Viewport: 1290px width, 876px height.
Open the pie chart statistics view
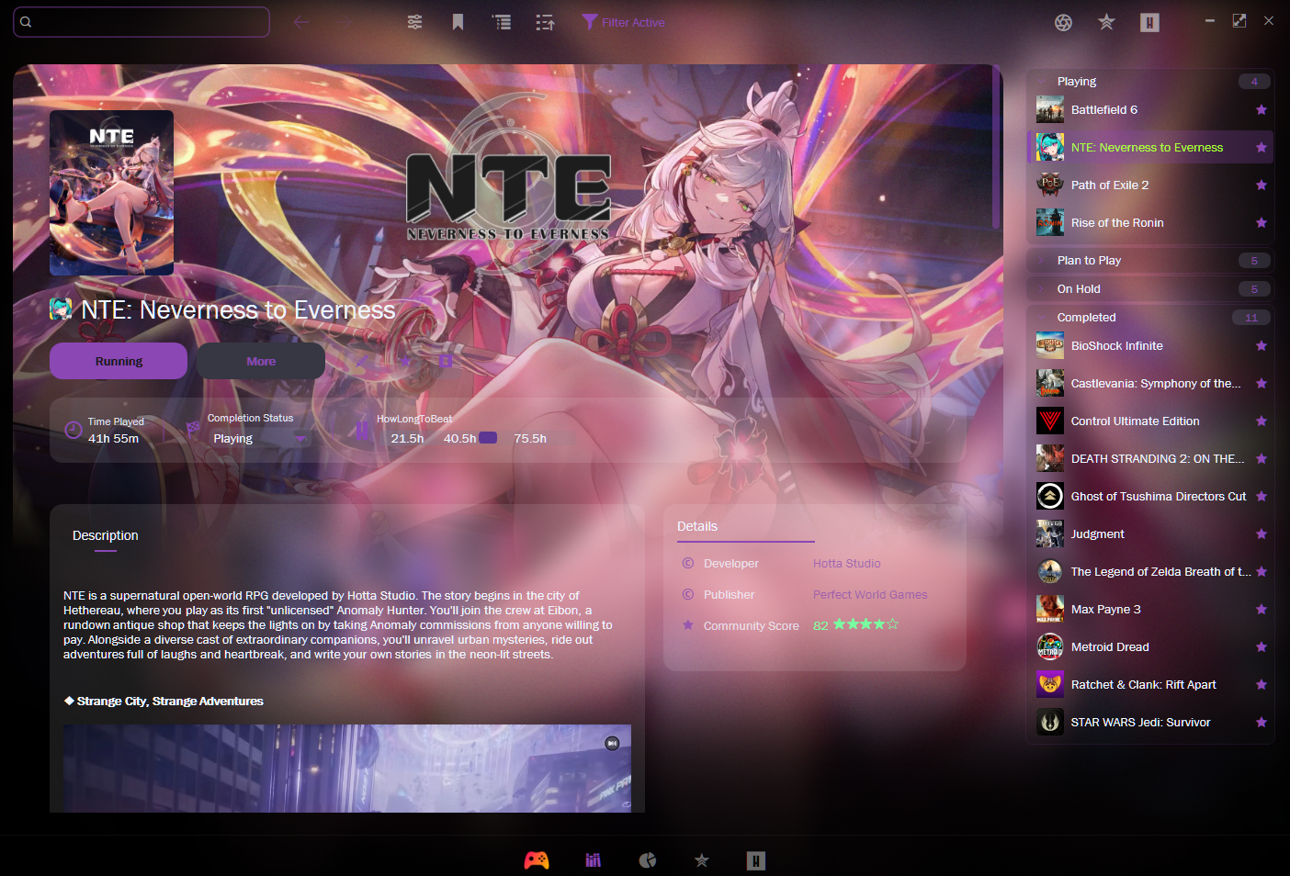pyautogui.click(x=648, y=860)
